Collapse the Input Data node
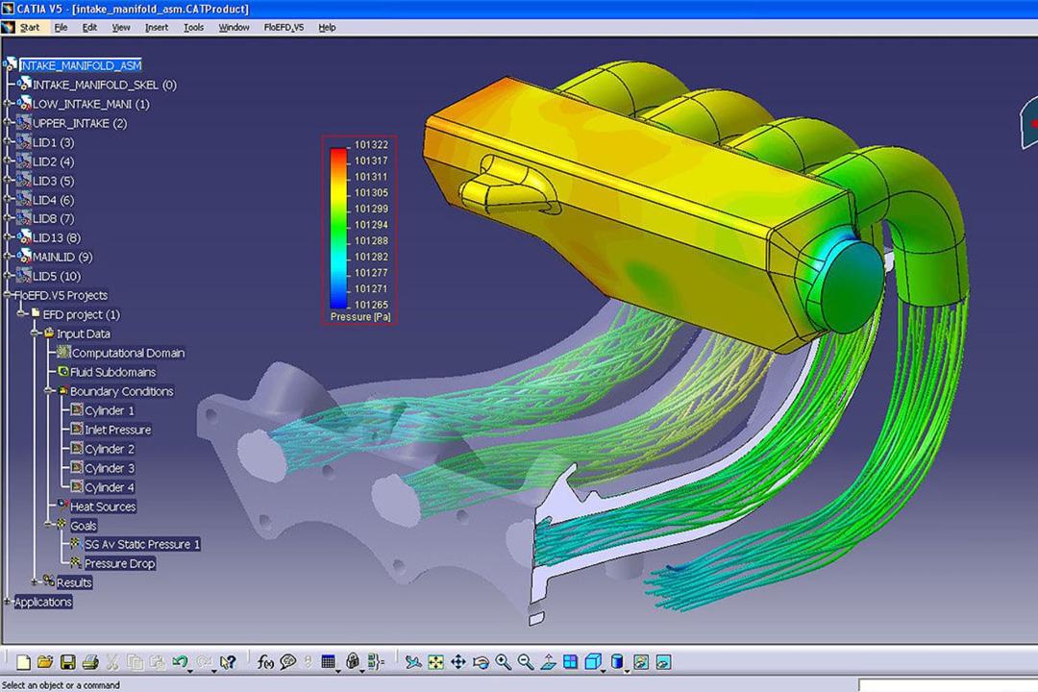The height and width of the screenshot is (692, 1038). click(x=36, y=334)
